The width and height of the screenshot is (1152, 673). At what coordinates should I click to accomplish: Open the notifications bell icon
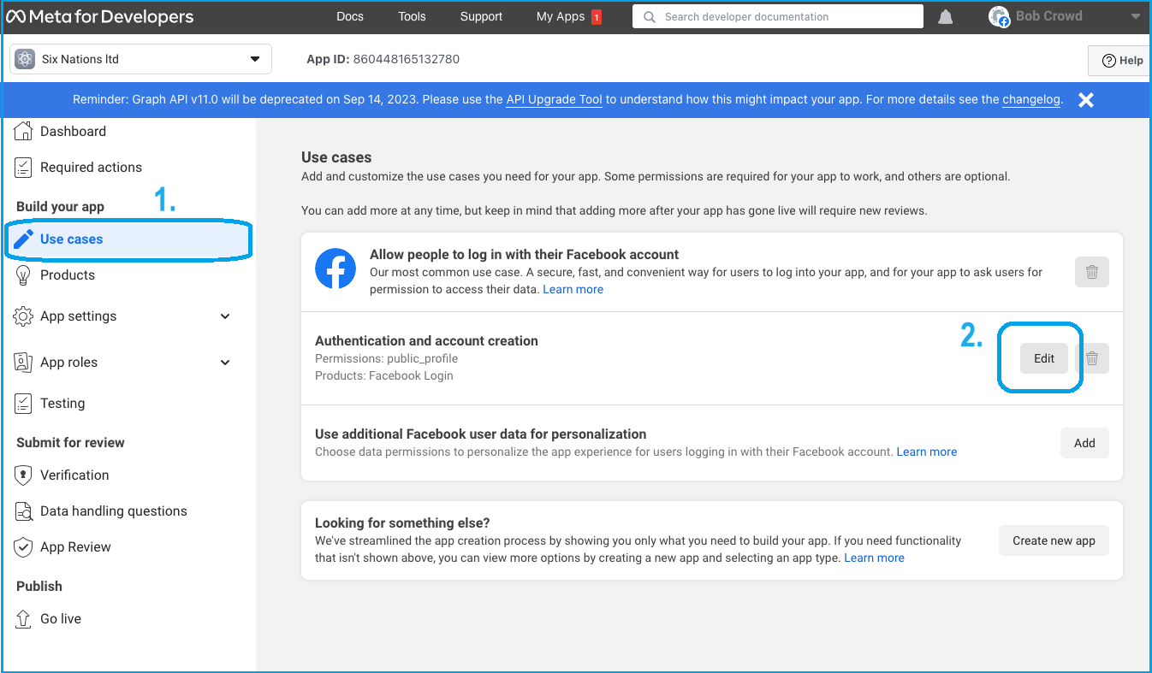pos(946,17)
